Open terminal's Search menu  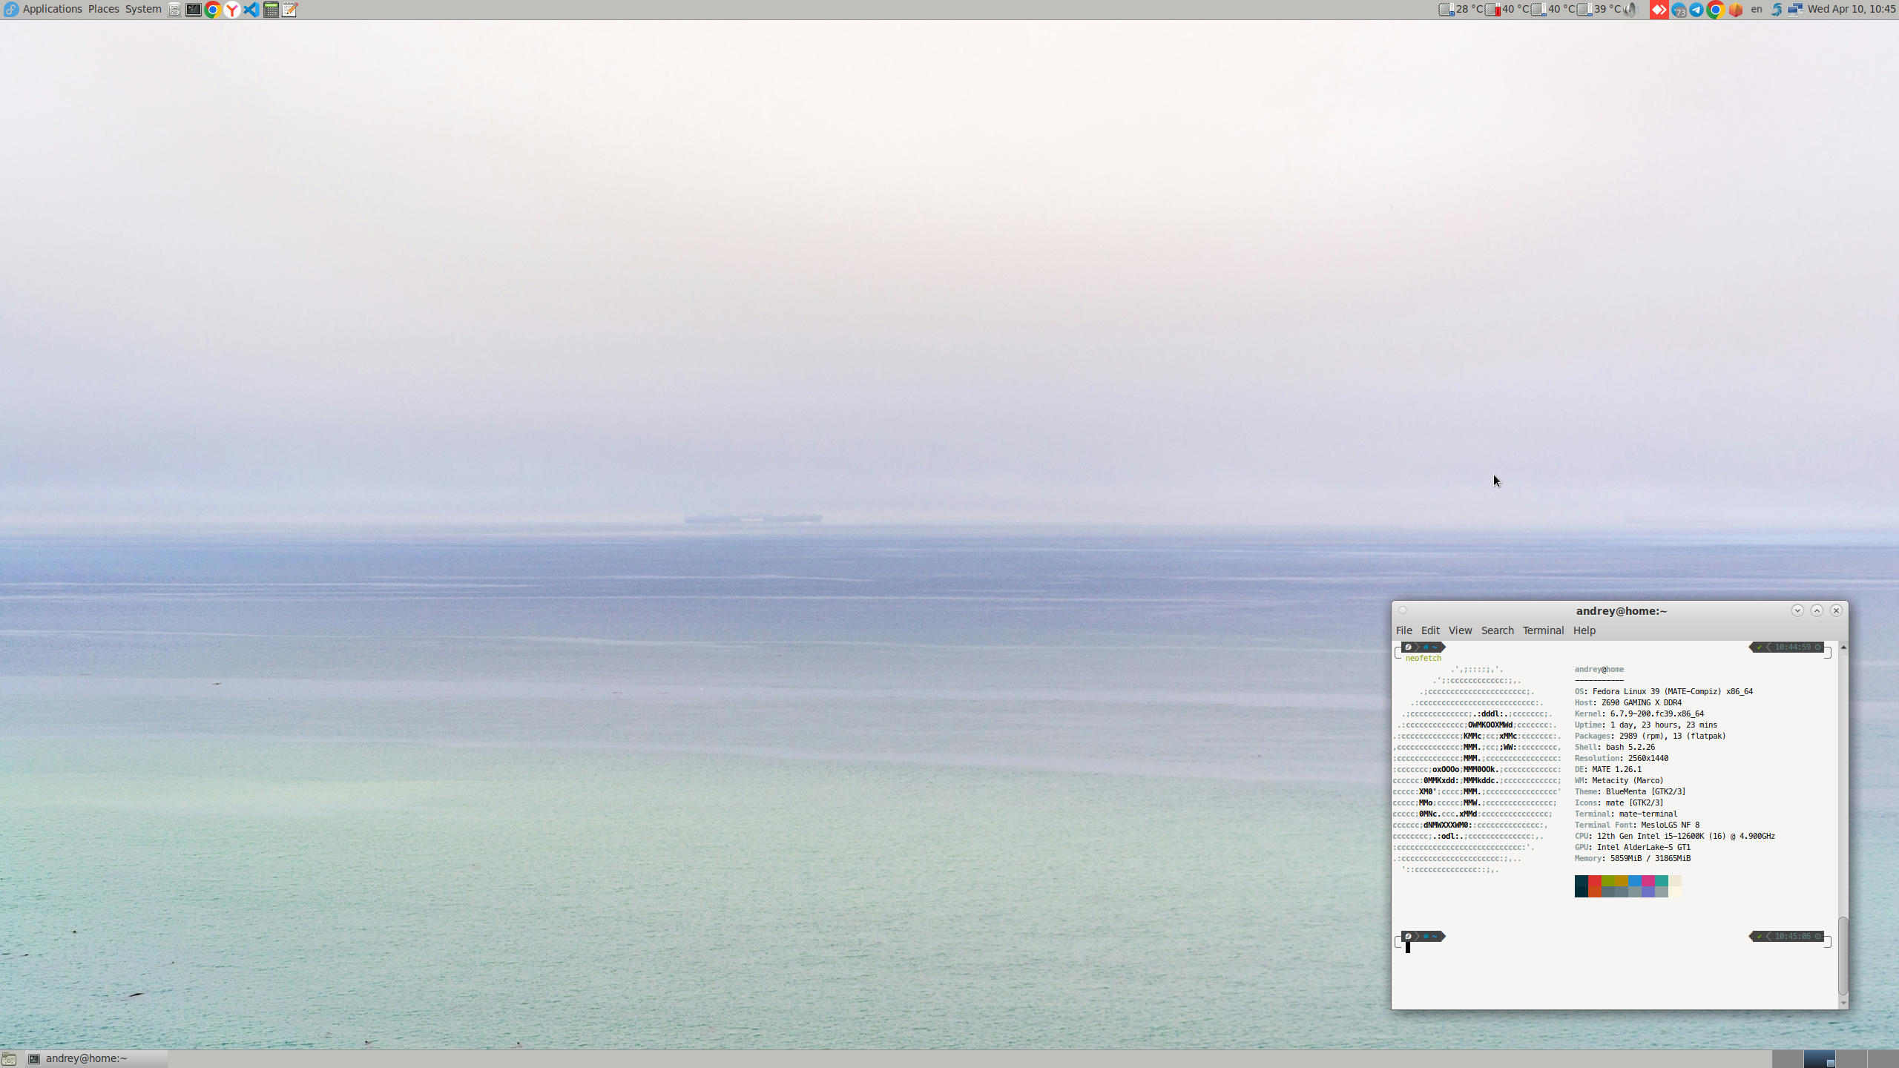click(x=1497, y=630)
